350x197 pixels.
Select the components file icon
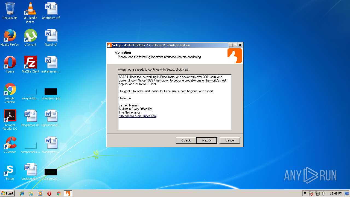click(30, 148)
